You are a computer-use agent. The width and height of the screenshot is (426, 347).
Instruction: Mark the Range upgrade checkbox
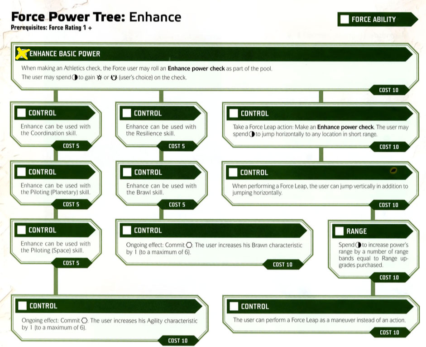[339, 231]
